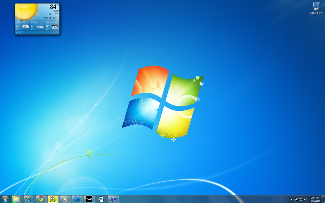
Task: Launch Internet Explorer from the taskbar
Action: (x=29, y=199)
